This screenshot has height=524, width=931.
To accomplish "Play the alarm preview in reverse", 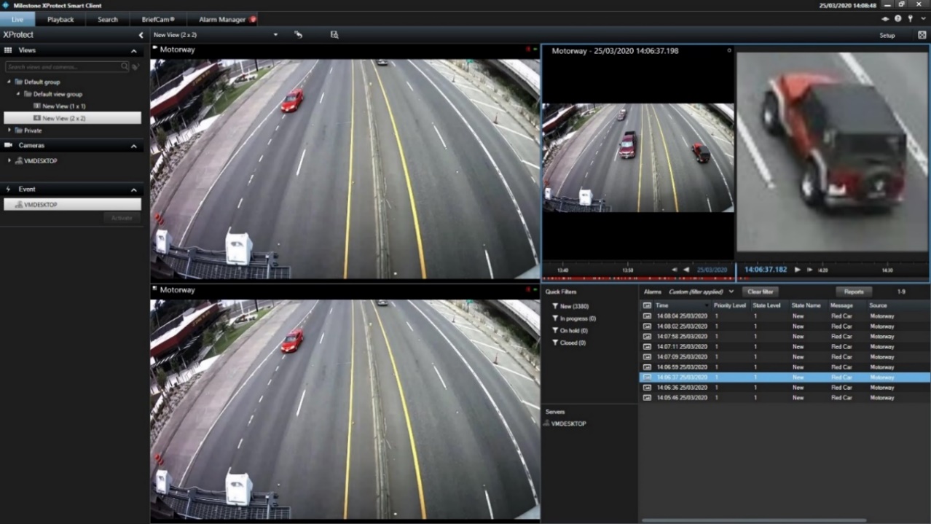I will (x=686, y=270).
